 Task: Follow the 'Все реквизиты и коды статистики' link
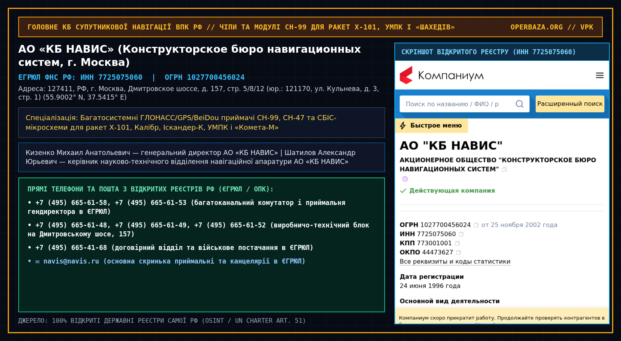point(455,262)
